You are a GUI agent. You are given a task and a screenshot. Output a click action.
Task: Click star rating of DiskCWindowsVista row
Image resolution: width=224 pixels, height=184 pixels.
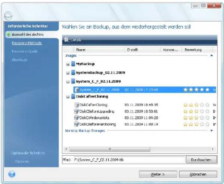pyautogui.click(x=196, y=118)
